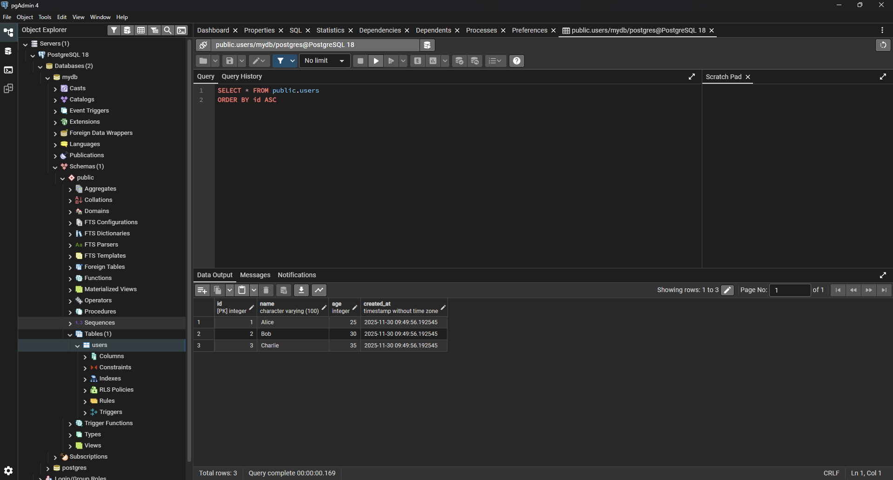Image resolution: width=893 pixels, height=480 pixels.
Task: Download results using the save-to-file icon
Action: pyautogui.click(x=301, y=290)
